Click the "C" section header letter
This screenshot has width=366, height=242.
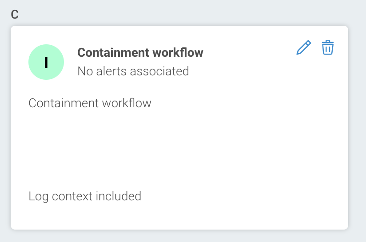pos(15,14)
